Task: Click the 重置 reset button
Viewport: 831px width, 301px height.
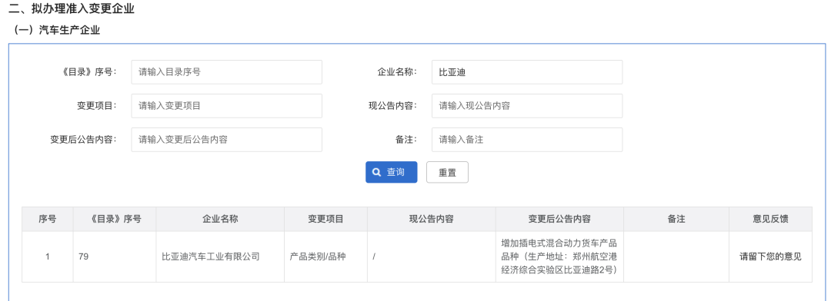Action: pyautogui.click(x=447, y=172)
